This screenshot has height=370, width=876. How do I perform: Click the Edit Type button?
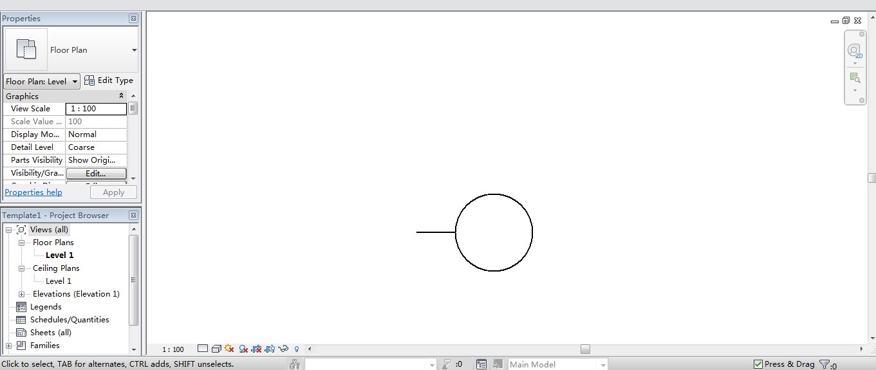click(109, 80)
